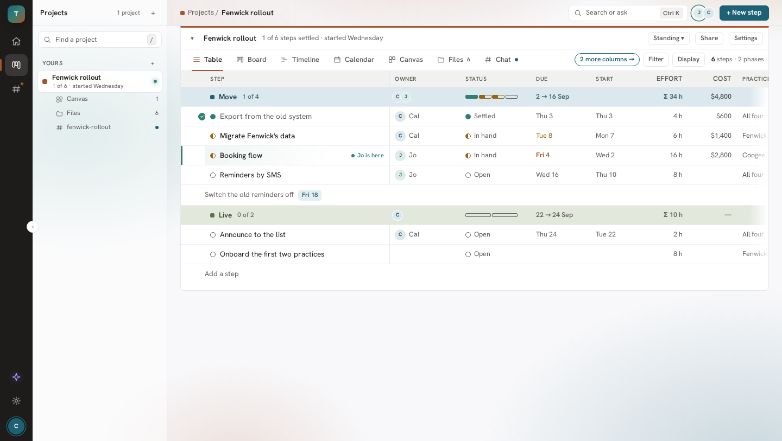
Task: Click avatar J in the top bar
Action: pos(699,12)
